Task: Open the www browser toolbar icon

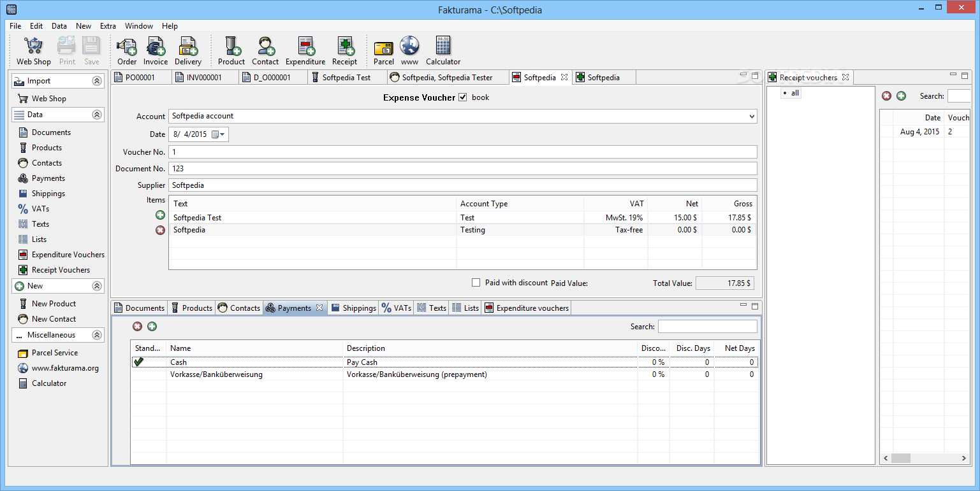Action: [x=409, y=51]
